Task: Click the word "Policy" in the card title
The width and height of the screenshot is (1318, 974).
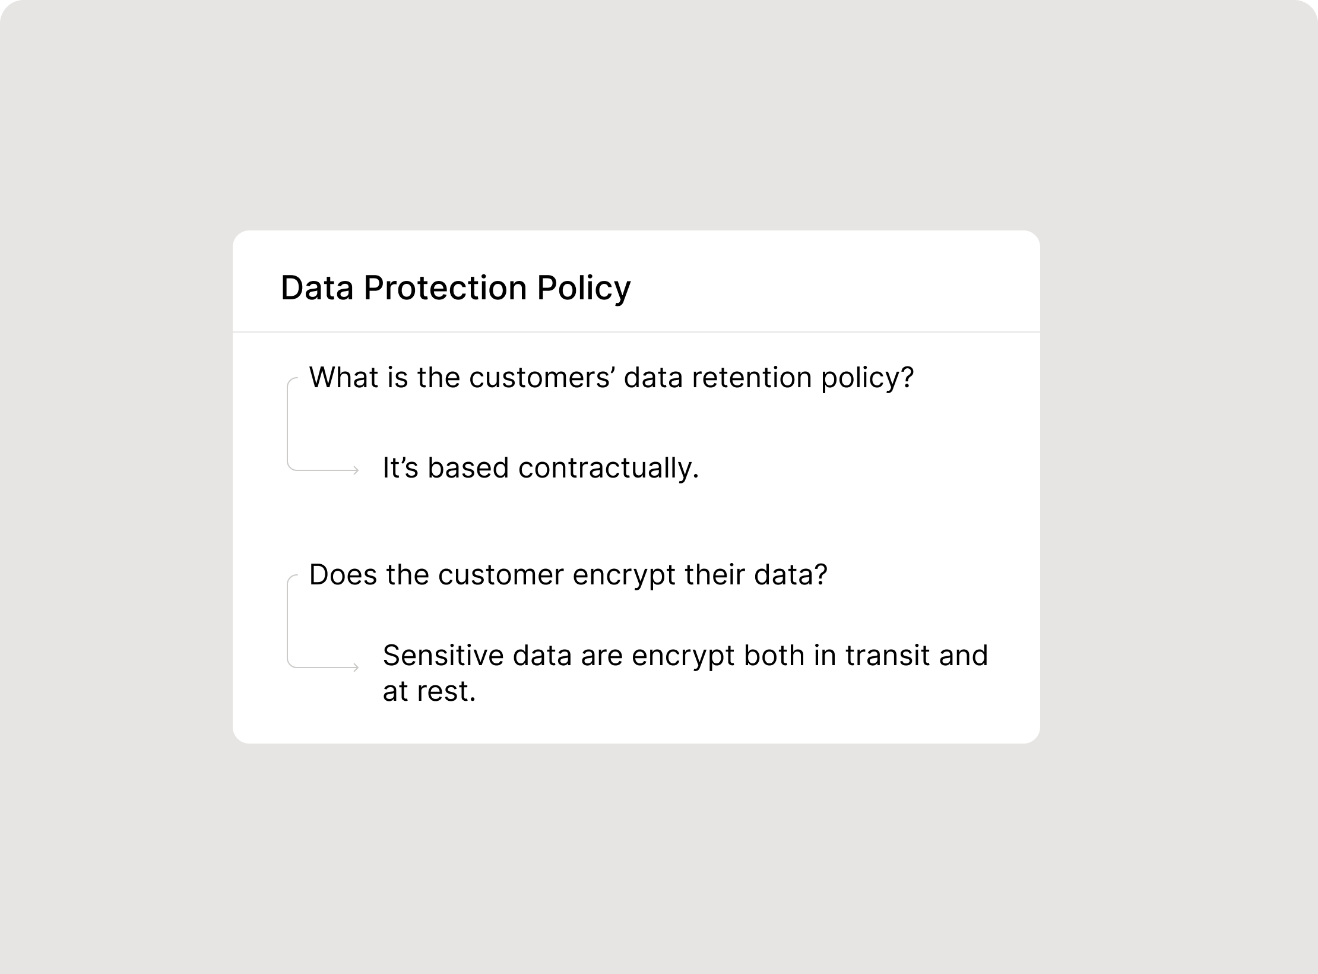Action: [584, 289]
